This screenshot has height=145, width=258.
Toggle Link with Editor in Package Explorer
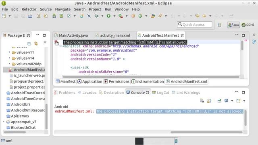[36, 43]
